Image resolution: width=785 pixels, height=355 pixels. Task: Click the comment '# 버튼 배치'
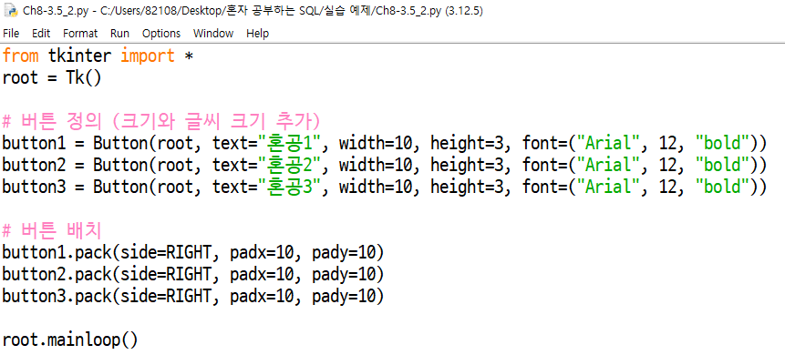(x=52, y=231)
